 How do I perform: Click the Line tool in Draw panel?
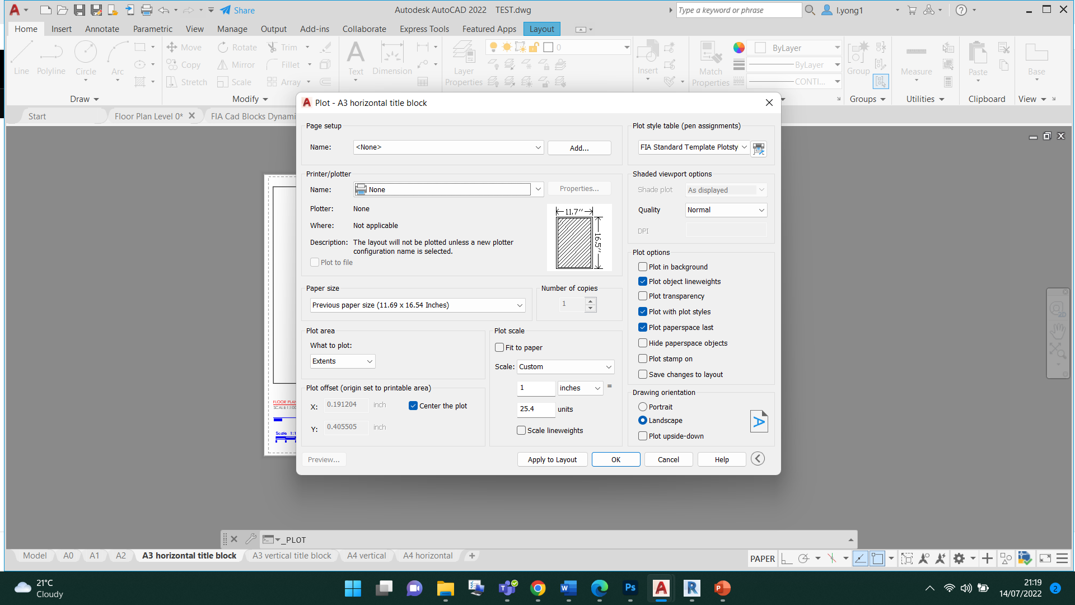[x=21, y=58]
